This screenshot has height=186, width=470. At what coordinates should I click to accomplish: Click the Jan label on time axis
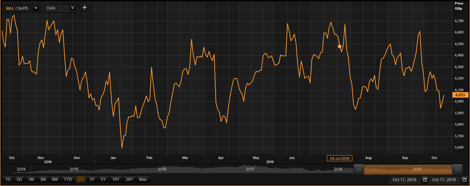(x=113, y=158)
